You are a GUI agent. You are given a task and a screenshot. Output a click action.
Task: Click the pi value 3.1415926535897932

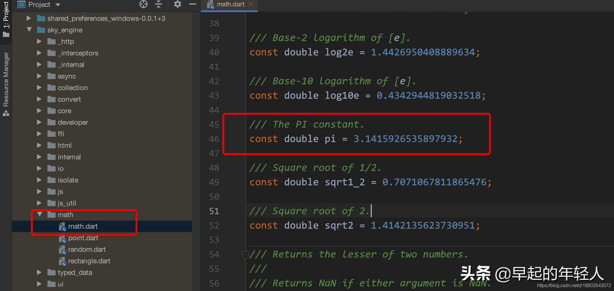(405, 139)
